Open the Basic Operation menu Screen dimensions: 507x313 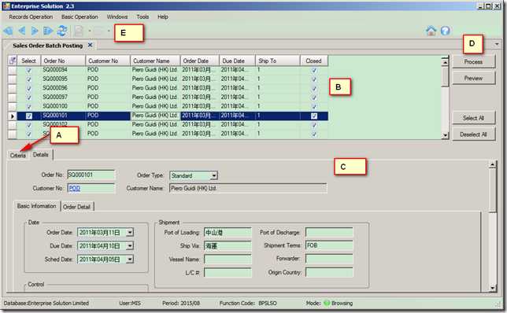[x=80, y=17]
